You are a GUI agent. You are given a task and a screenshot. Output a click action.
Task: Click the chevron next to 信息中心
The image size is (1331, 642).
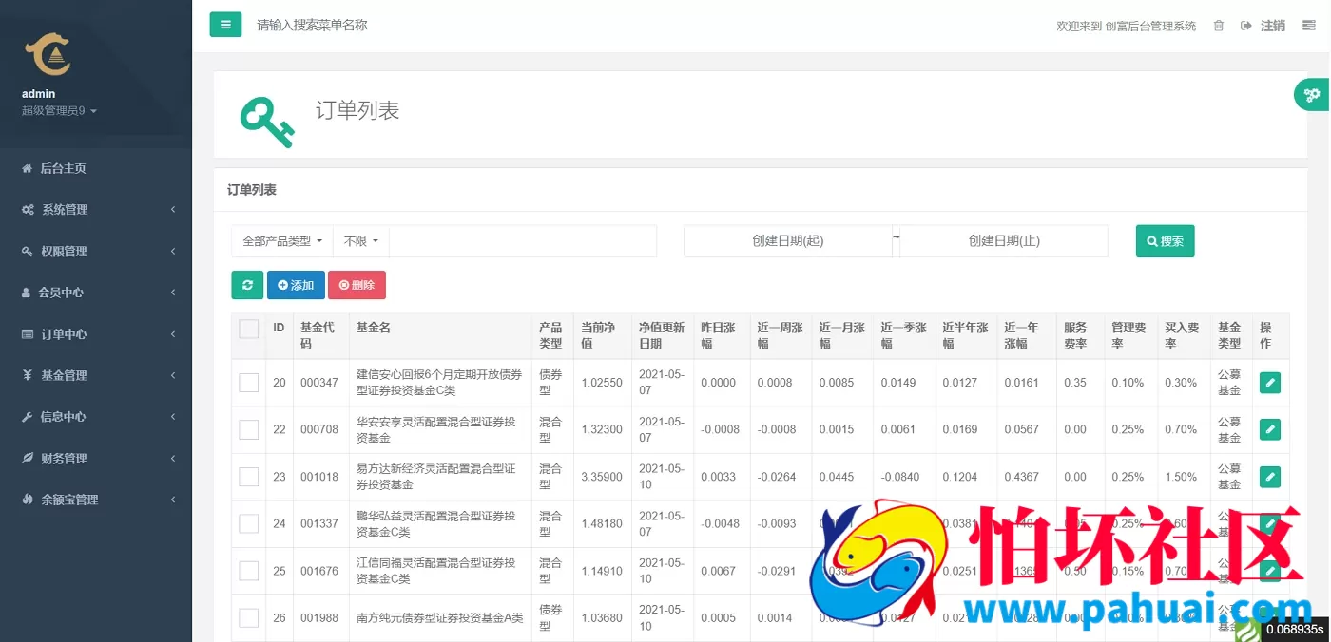click(173, 417)
